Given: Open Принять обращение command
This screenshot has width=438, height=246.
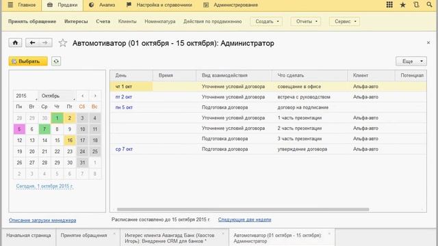Looking at the screenshot, I should pyautogui.click(x=32, y=21).
